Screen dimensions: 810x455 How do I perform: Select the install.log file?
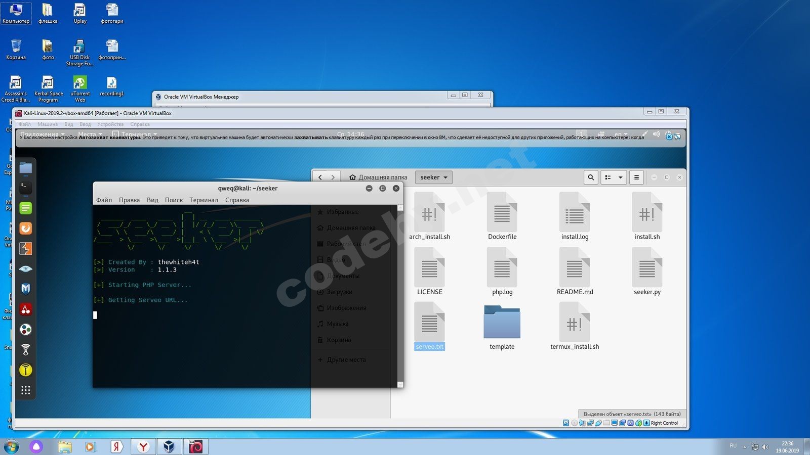point(575,217)
